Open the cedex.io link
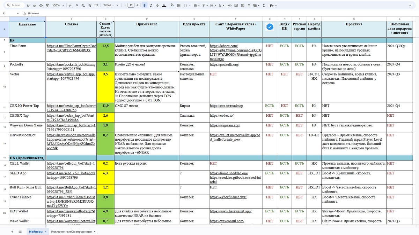The image size is (419, 235). click(222, 115)
